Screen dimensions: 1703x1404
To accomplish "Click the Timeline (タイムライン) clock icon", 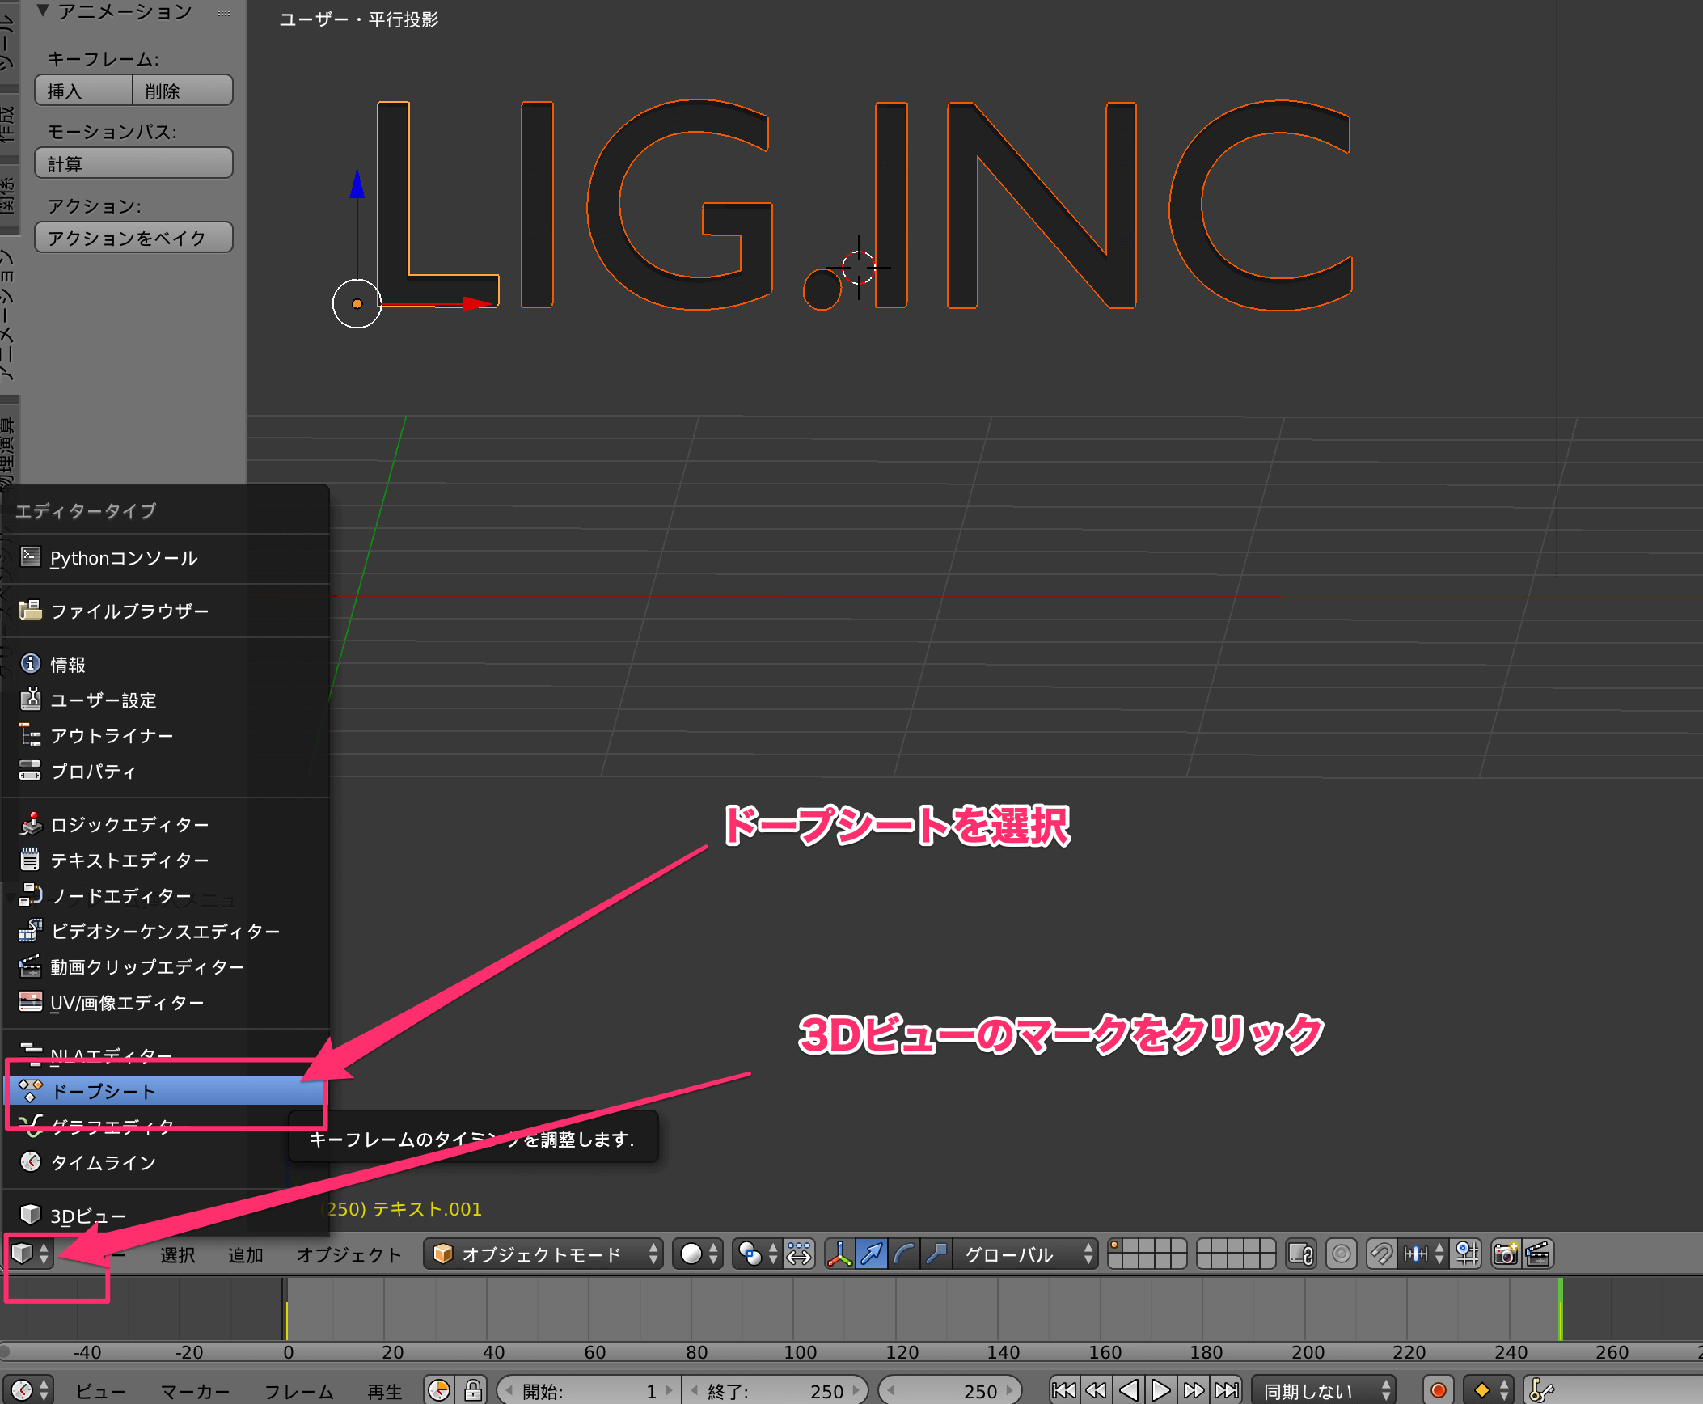I will pos(31,1162).
